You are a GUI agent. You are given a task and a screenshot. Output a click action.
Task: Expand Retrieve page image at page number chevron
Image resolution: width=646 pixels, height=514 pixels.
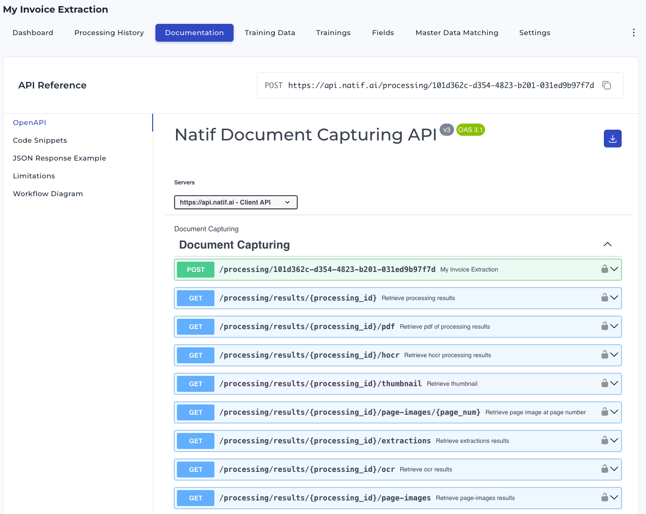[x=614, y=412]
